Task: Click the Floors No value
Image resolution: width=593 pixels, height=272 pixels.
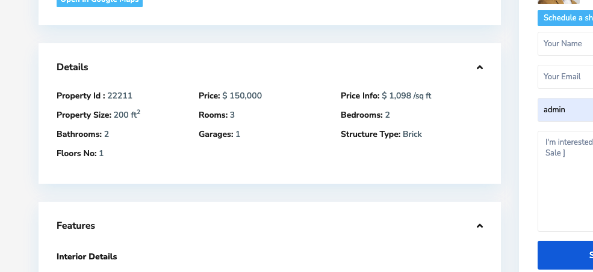Action: click(x=101, y=154)
